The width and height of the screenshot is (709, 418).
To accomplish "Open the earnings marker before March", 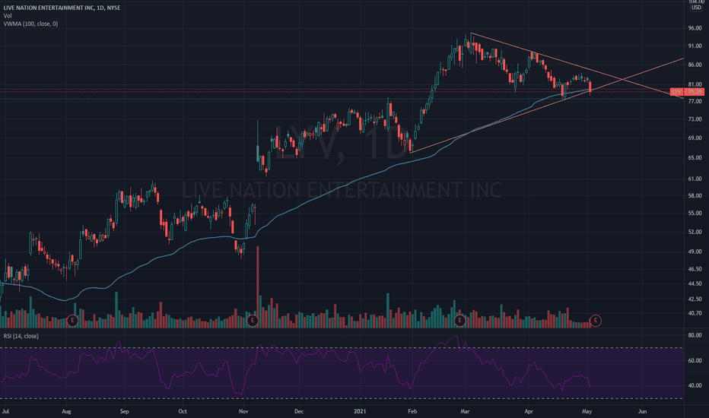I will click(x=459, y=321).
